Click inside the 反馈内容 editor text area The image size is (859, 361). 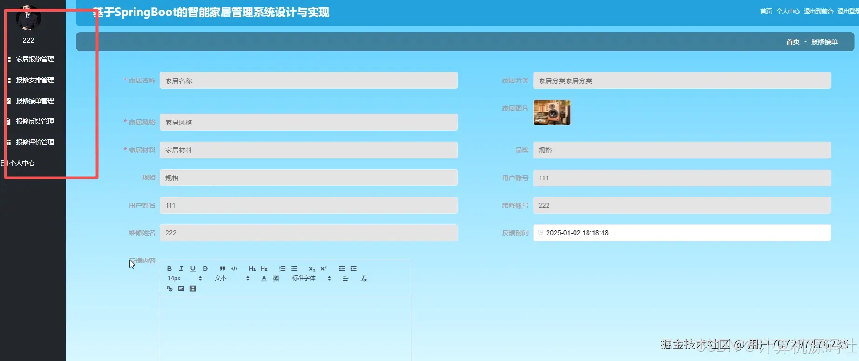coord(285,329)
